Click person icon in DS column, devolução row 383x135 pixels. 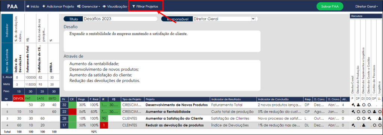pos(364,125)
